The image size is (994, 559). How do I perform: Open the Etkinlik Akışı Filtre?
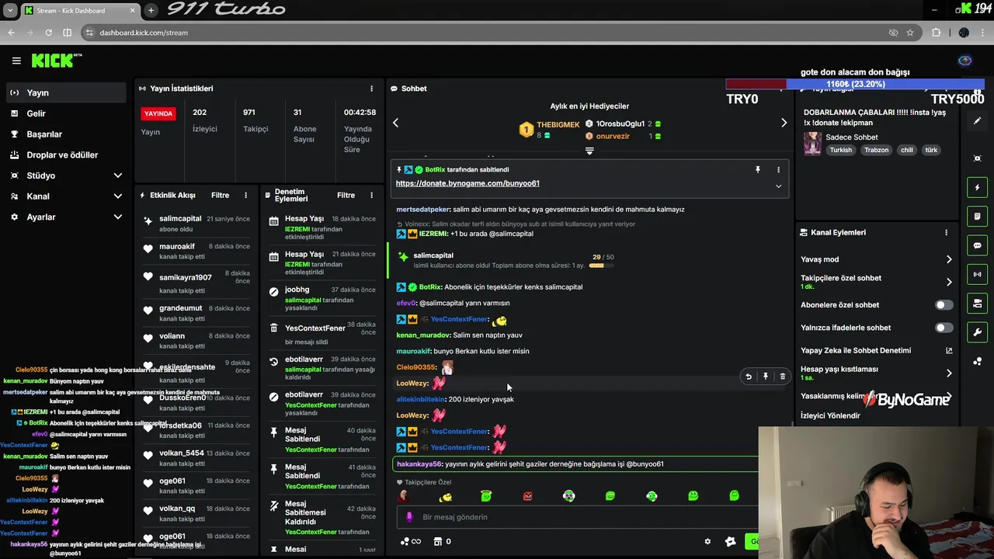220,196
